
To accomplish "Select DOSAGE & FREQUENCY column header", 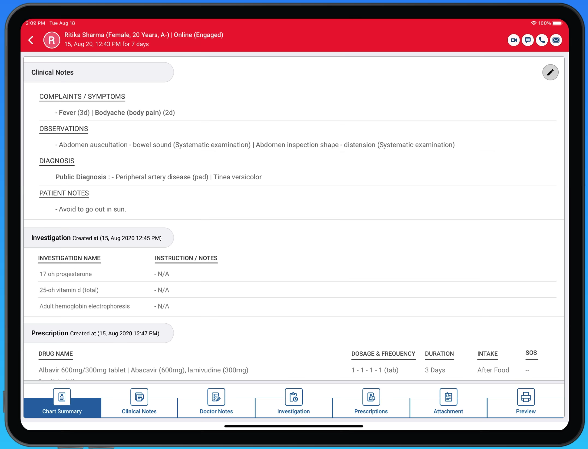I will coord(383,354).
